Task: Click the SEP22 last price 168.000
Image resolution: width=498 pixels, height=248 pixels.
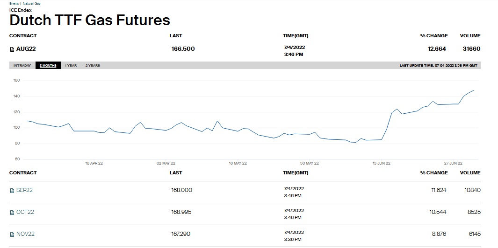Action: coord(181,190)
